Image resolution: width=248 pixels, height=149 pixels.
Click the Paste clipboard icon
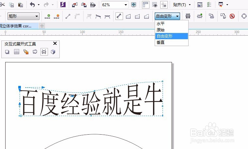click(21, 5)
